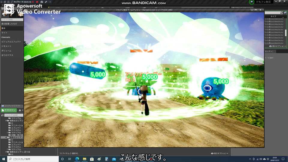Click the import download icon
This screenshot has height=162, width=288.
(x=20, y=110)
